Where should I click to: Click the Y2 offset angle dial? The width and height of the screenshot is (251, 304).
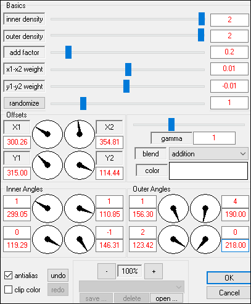tap(80, 165)
